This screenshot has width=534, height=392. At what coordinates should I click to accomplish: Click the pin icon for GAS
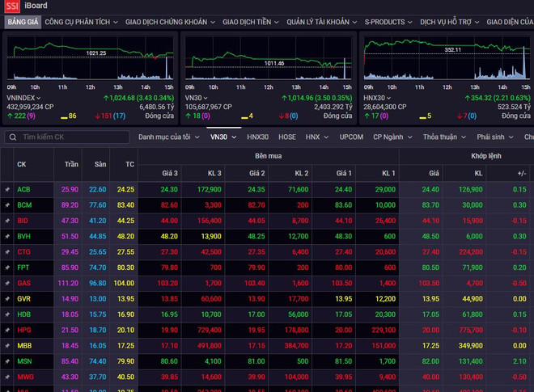[x=7, y=283]
